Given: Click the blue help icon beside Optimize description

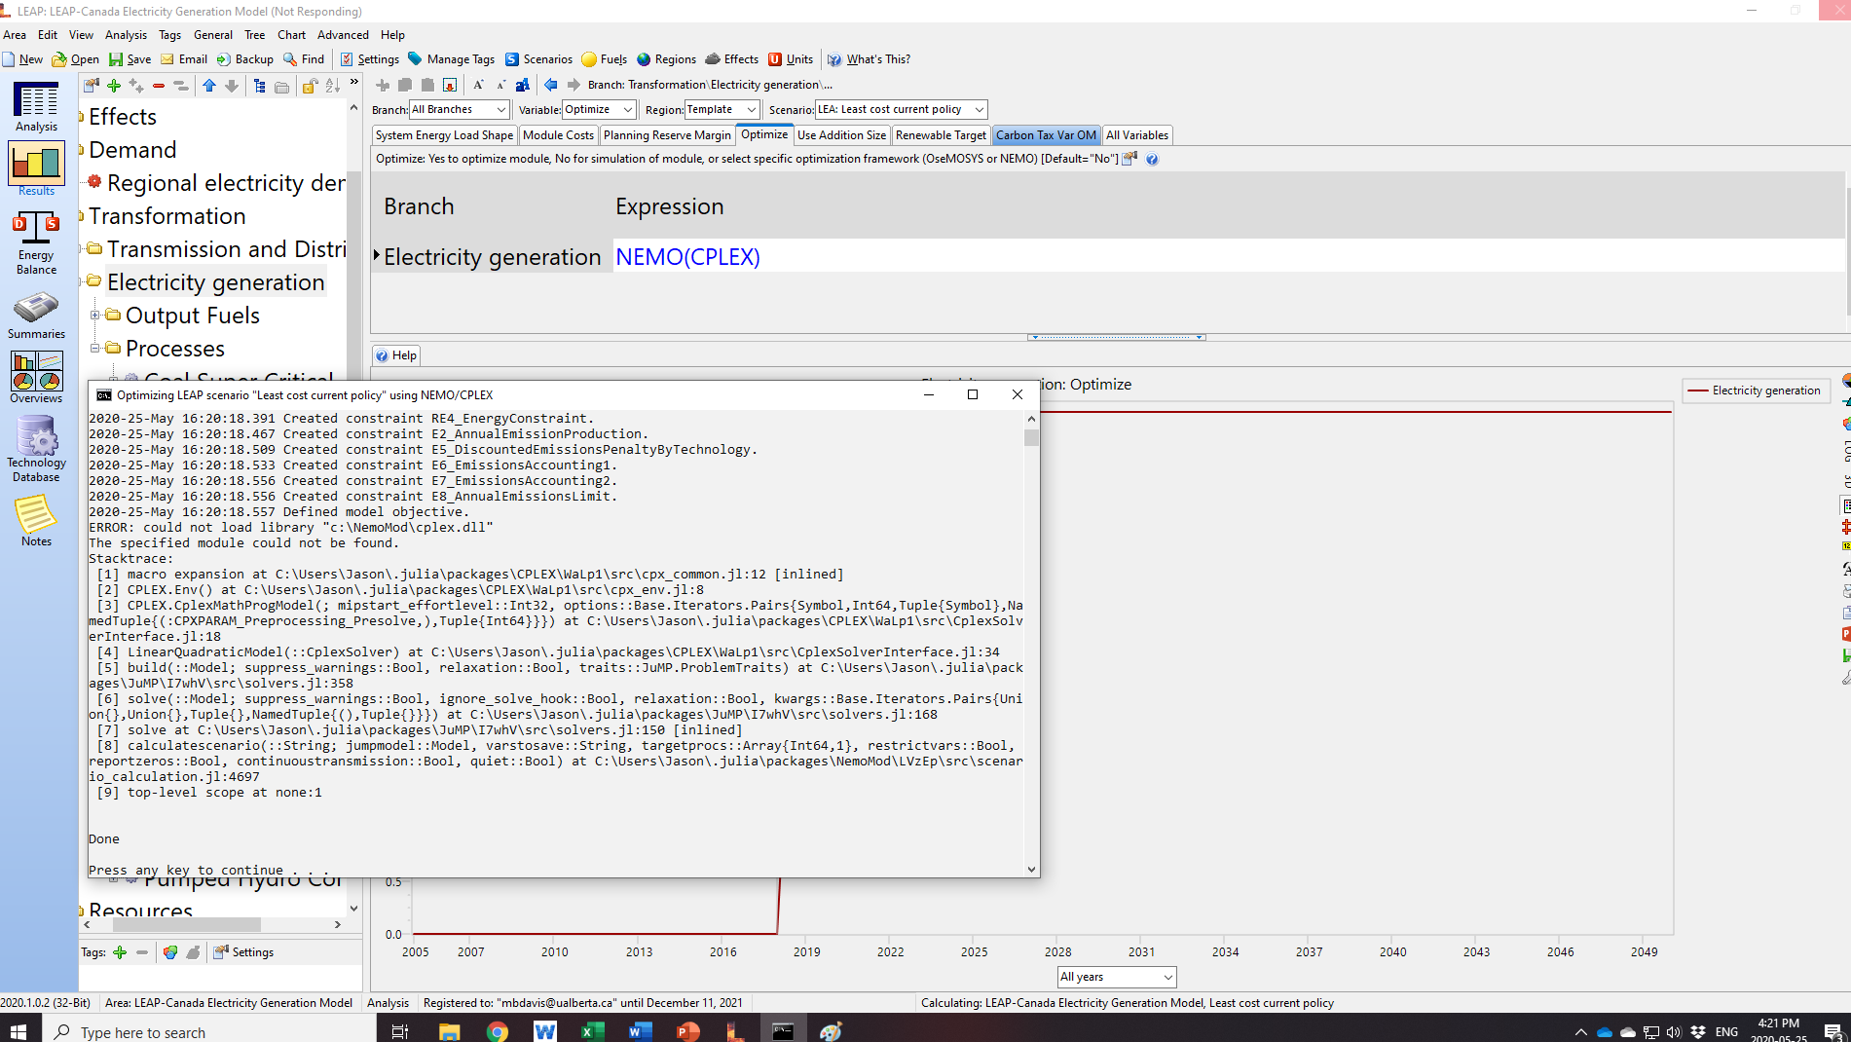Looking at the screenshot, I should tap(1152, 159).
